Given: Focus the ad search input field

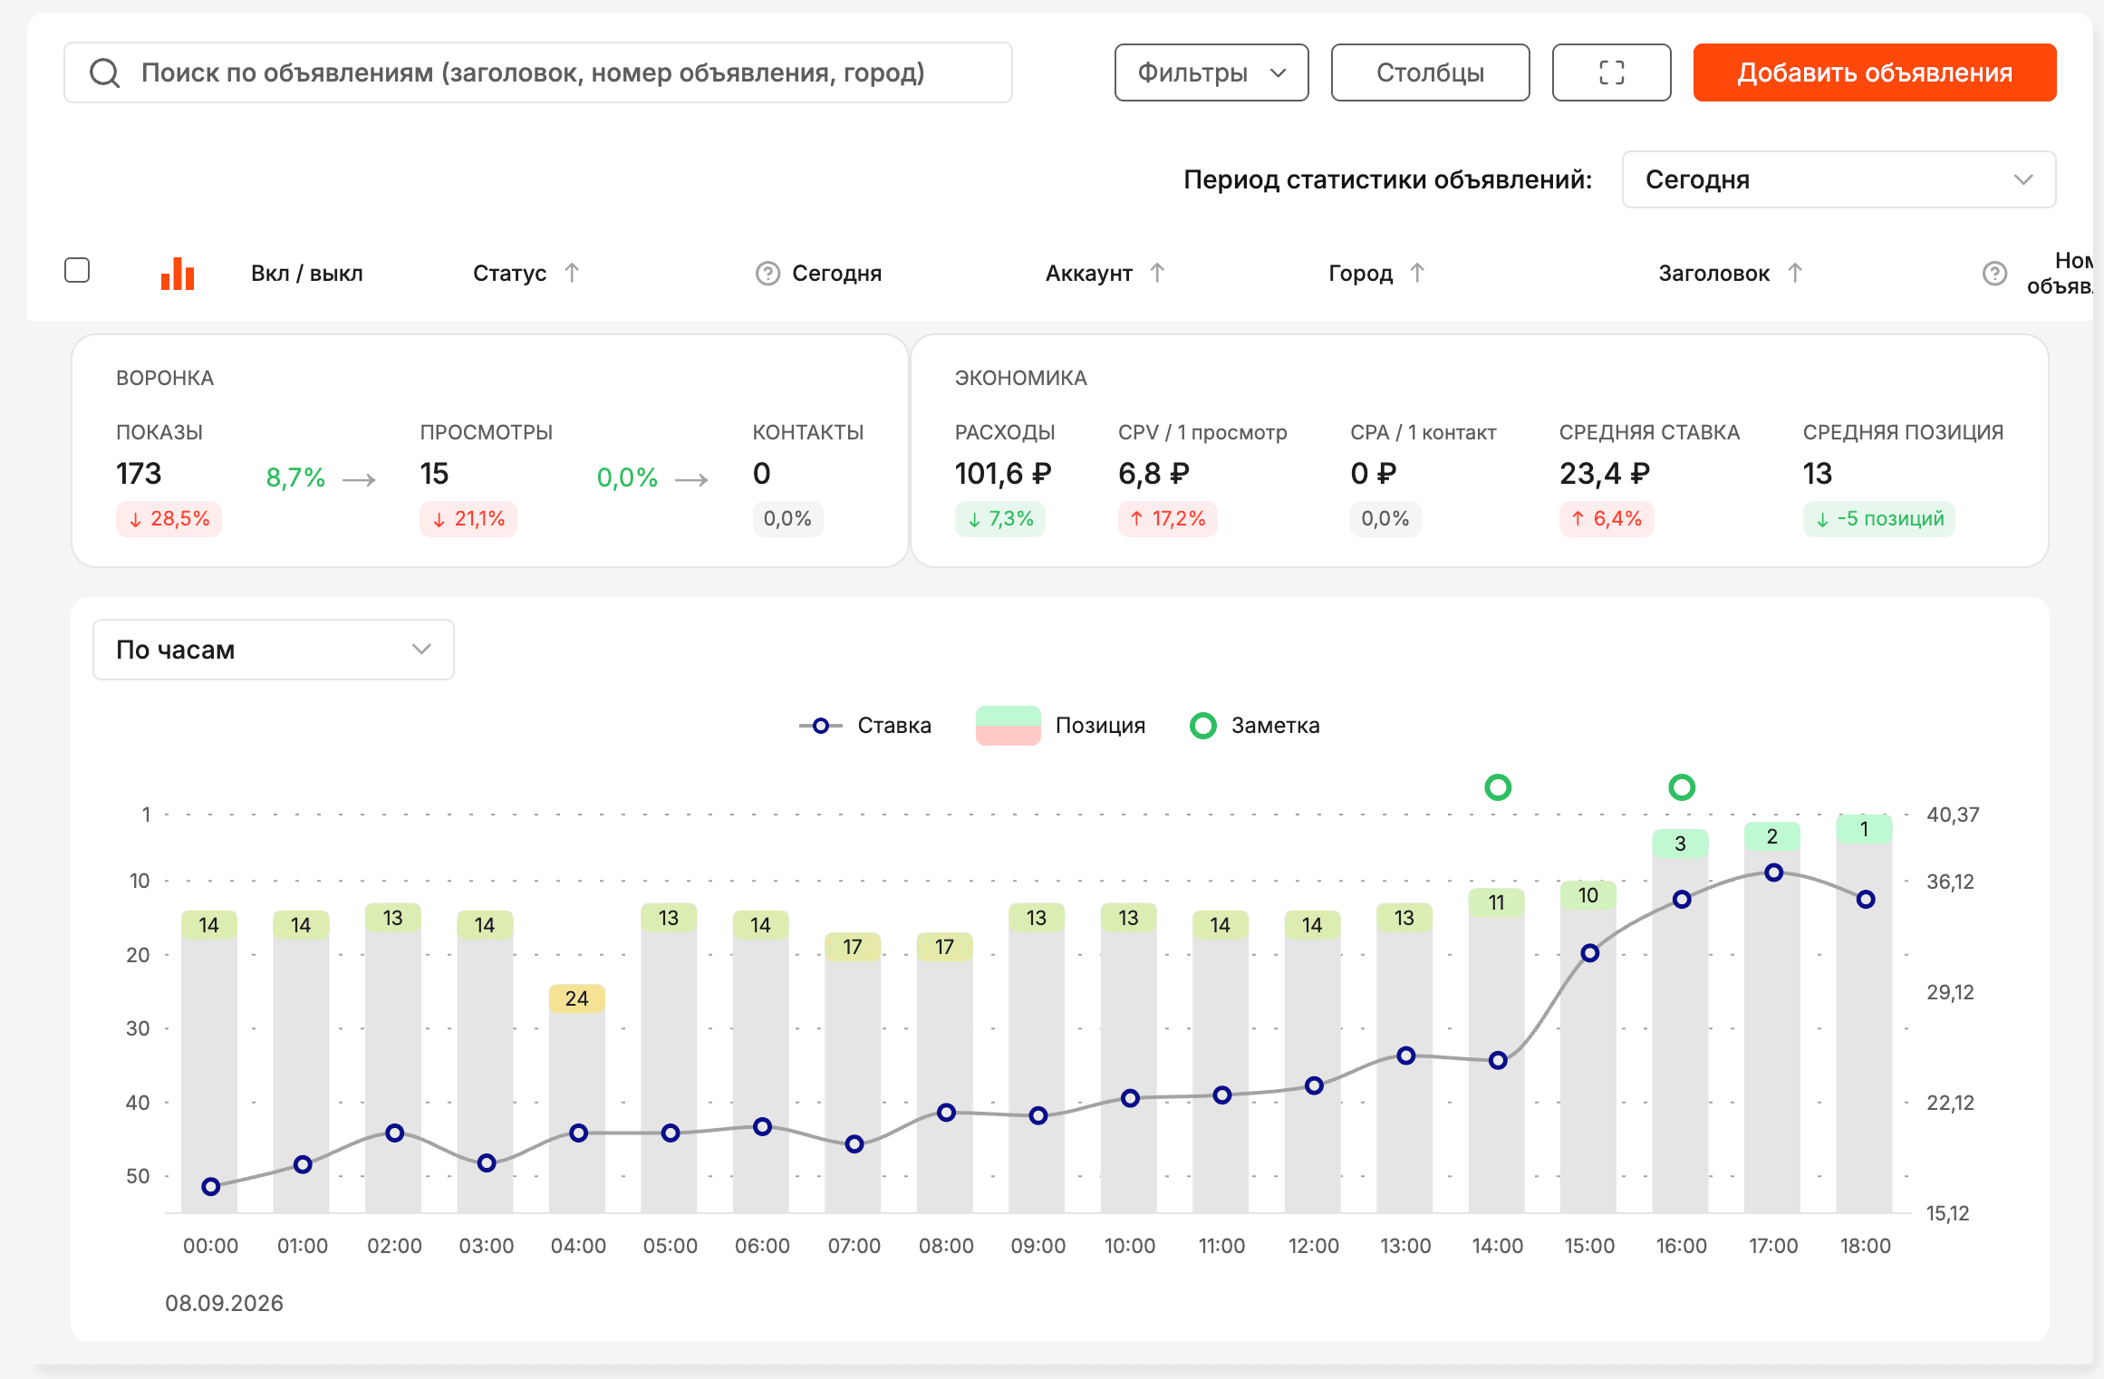Looking at the screenshot, I should pyautogui.click(x=538, y=72).
